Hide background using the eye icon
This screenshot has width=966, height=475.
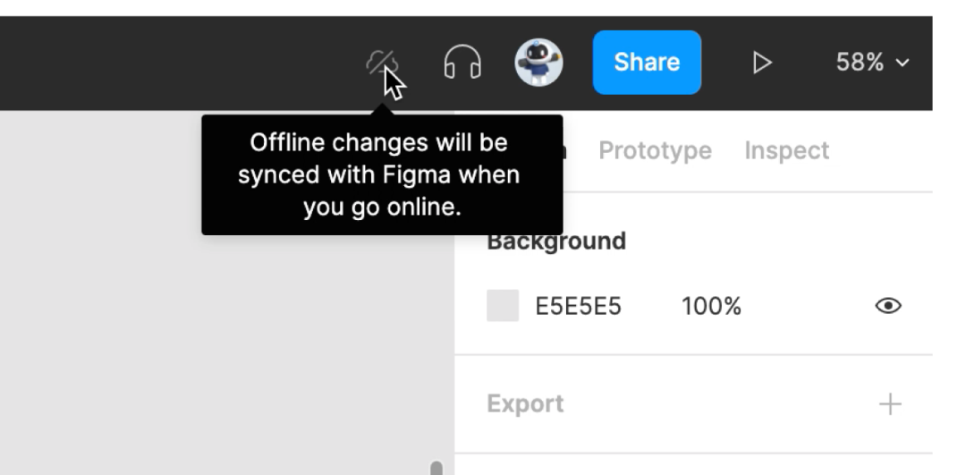888,306
